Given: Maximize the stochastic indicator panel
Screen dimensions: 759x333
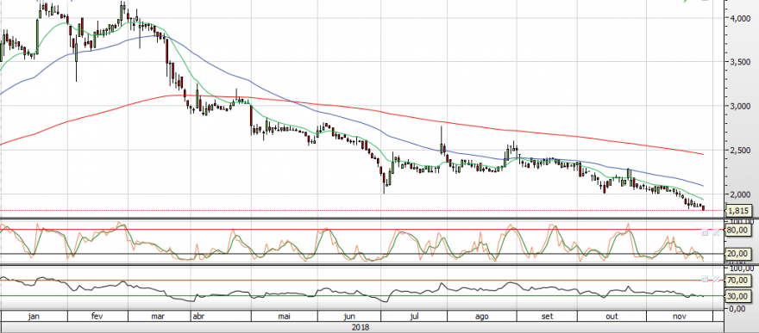Looking at the screenshot, I should click(705, 232).
